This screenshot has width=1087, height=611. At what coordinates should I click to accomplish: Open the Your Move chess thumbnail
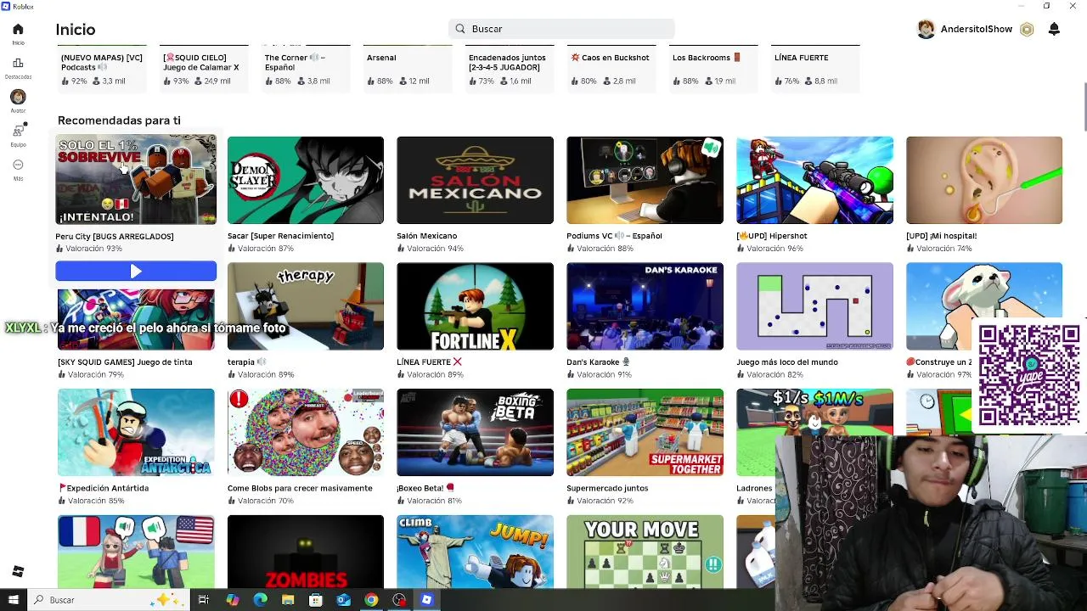[645, 552]
